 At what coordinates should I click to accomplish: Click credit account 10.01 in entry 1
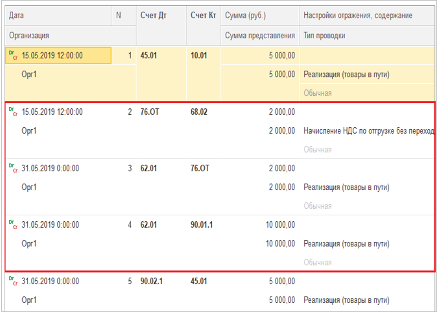200,56
